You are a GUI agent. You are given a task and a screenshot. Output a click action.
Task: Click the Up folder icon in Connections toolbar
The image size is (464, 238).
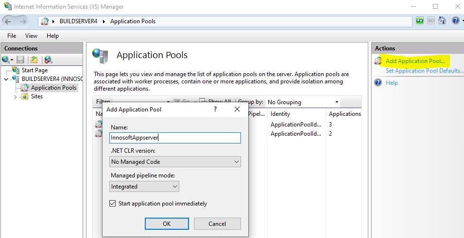point(34,60)
